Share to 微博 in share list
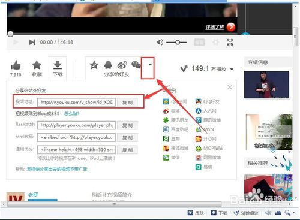This screenshot has width=300, height=220. (x=172, y=111)
